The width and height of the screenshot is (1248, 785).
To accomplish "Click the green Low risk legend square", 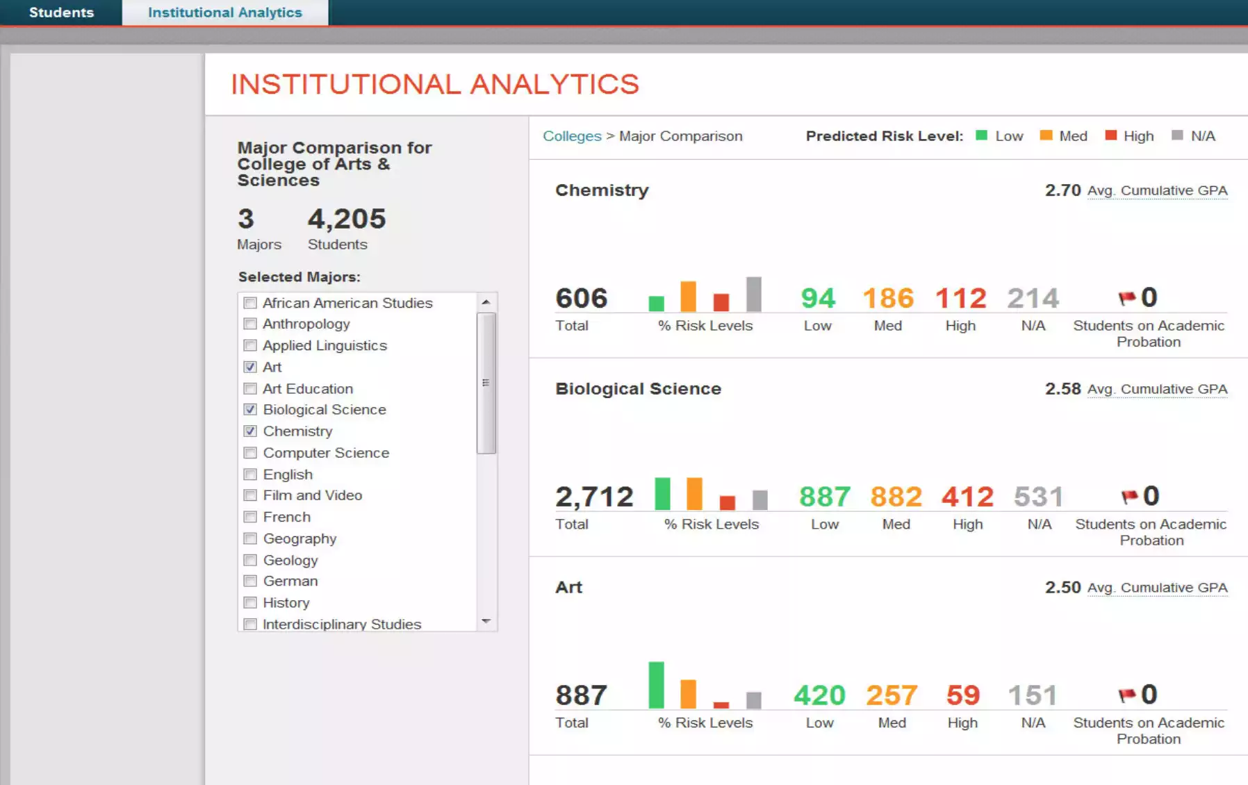I will coord(981,135).
